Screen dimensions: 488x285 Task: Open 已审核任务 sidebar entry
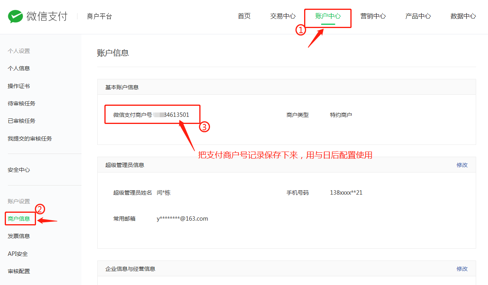click(x=22, y=121)
